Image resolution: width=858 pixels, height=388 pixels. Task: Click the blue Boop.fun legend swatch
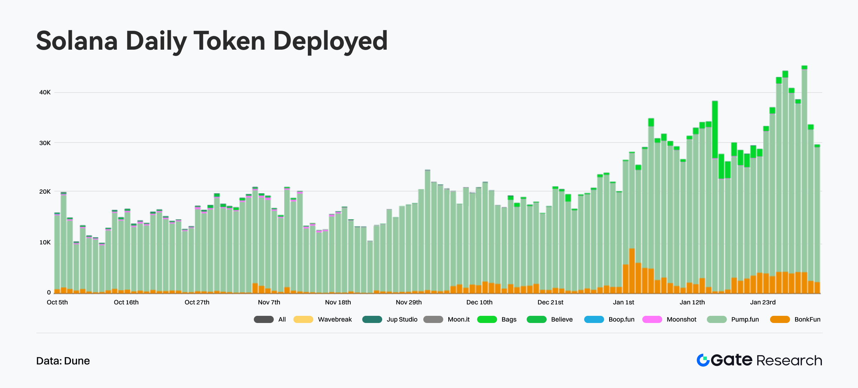pos(594,319)
